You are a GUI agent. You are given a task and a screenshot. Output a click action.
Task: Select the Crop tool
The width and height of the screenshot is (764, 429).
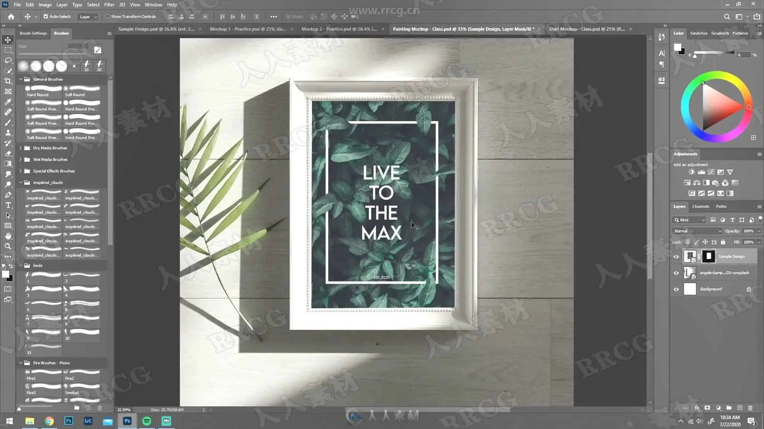pos(8,81)
